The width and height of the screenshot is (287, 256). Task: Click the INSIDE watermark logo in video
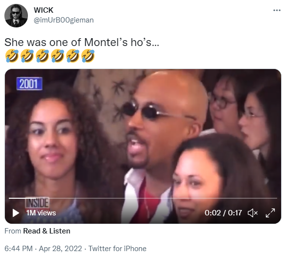coord(37,203)
